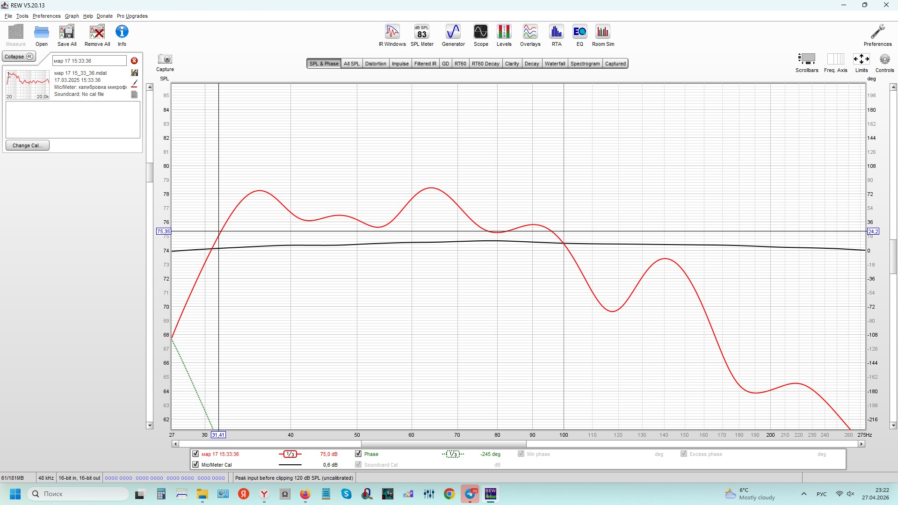Open Phase trace 1/3 smoothing selector
Viewport: 898px width, 505px height.
tap(453, 454)
